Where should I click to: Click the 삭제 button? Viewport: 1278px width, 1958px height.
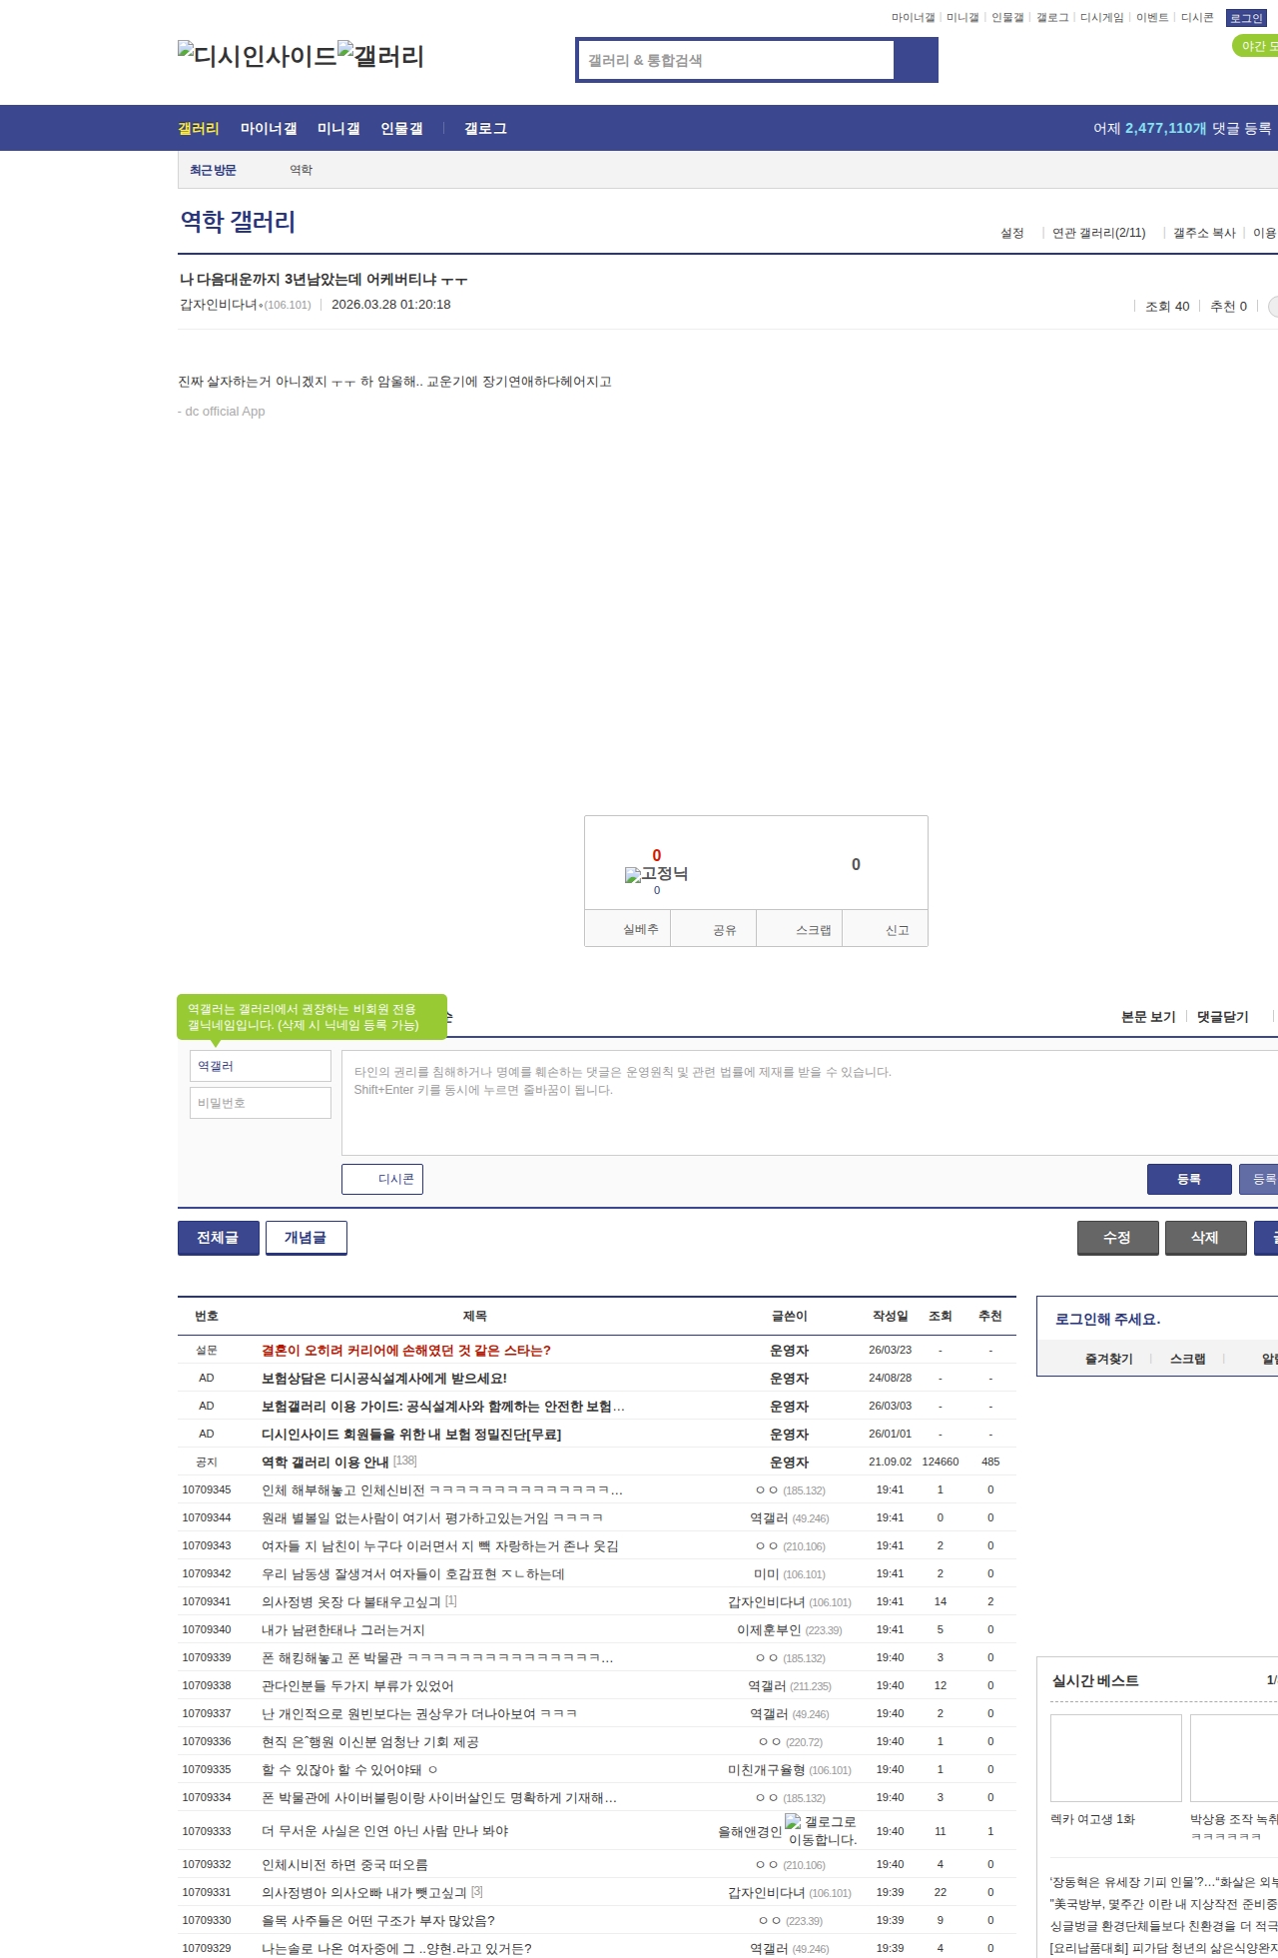(1206, 1238)
